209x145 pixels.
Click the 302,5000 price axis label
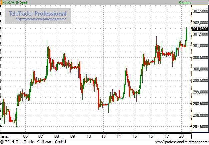pyautogui.click(x=200, y=11)
